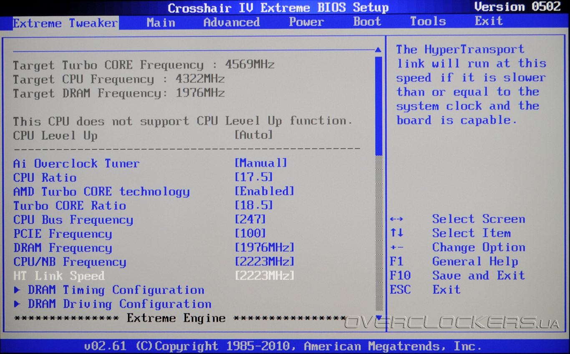This screenshot has width=570, height=354.
Task: Click the "Target DRAM Frequency: 1976MHz" line
Action: click(119, 93)
